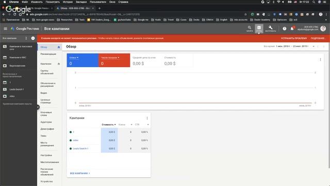
Task: Click the display campaigns (КМС) icon
Action: click(x=5, y=57)
